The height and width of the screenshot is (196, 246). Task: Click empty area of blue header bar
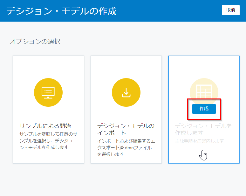(168, 11)
